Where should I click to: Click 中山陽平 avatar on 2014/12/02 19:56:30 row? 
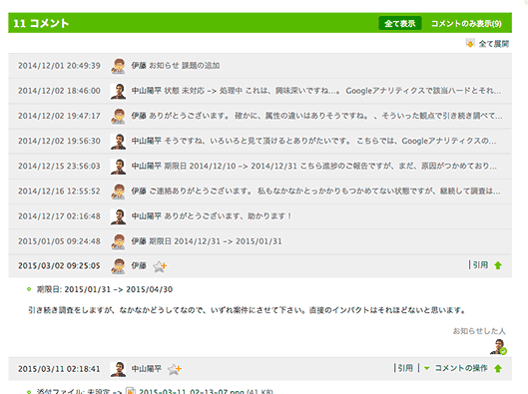(x=118, y=142)
